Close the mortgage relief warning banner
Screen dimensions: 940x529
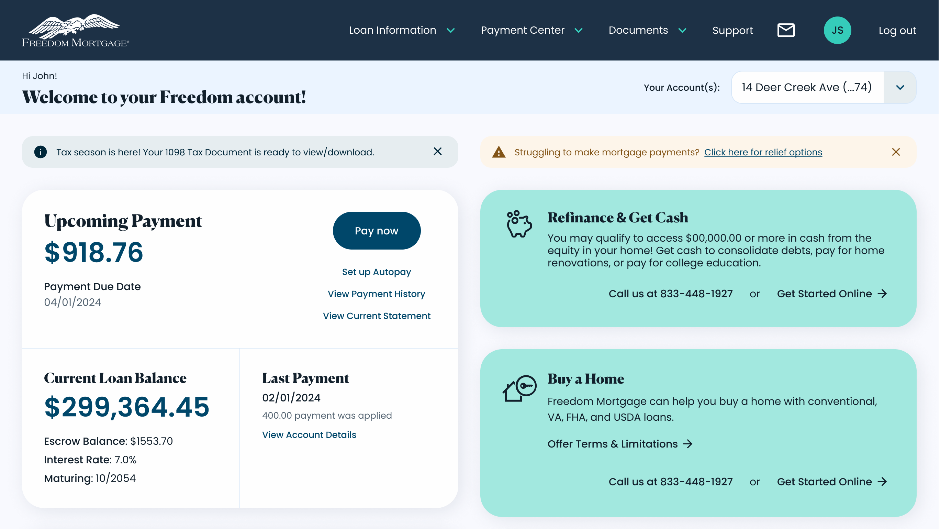[x=895, y=152]
